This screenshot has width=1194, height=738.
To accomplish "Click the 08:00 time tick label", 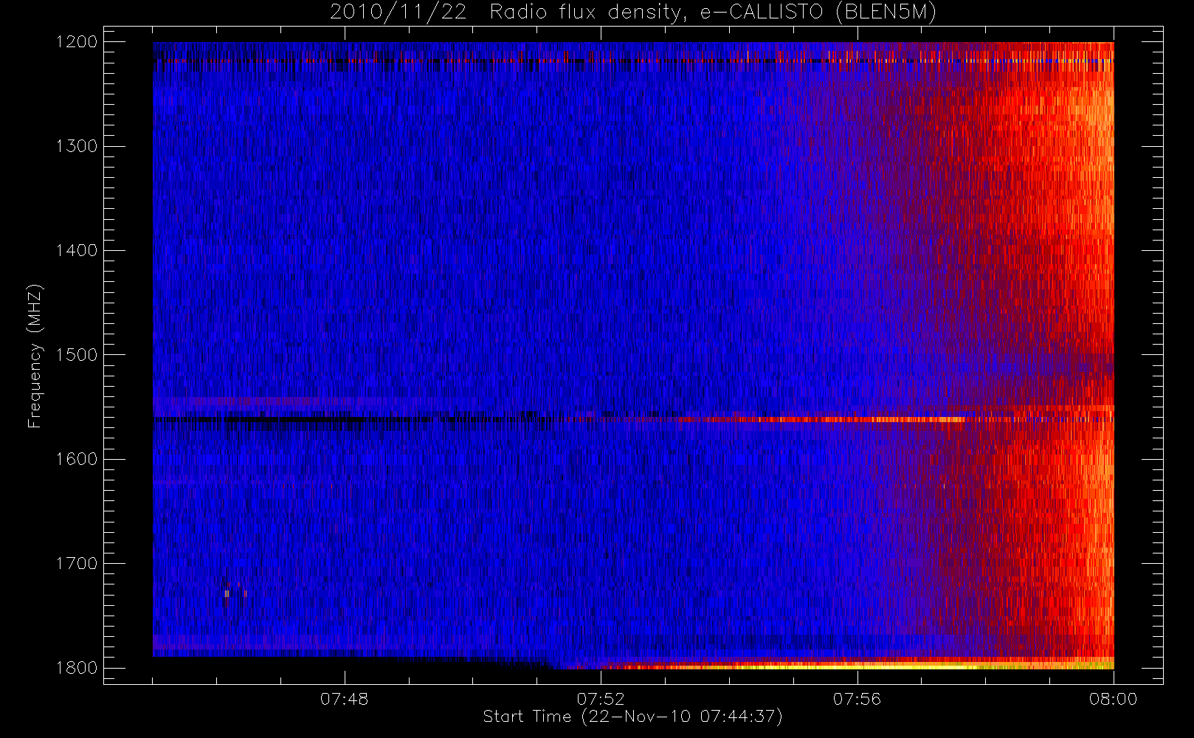I will tap(1113, 699).
